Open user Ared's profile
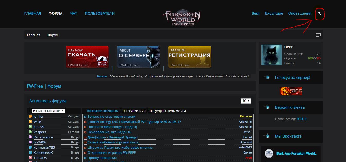The height and width of the screenshot is (162, 346). coord(249,158)
